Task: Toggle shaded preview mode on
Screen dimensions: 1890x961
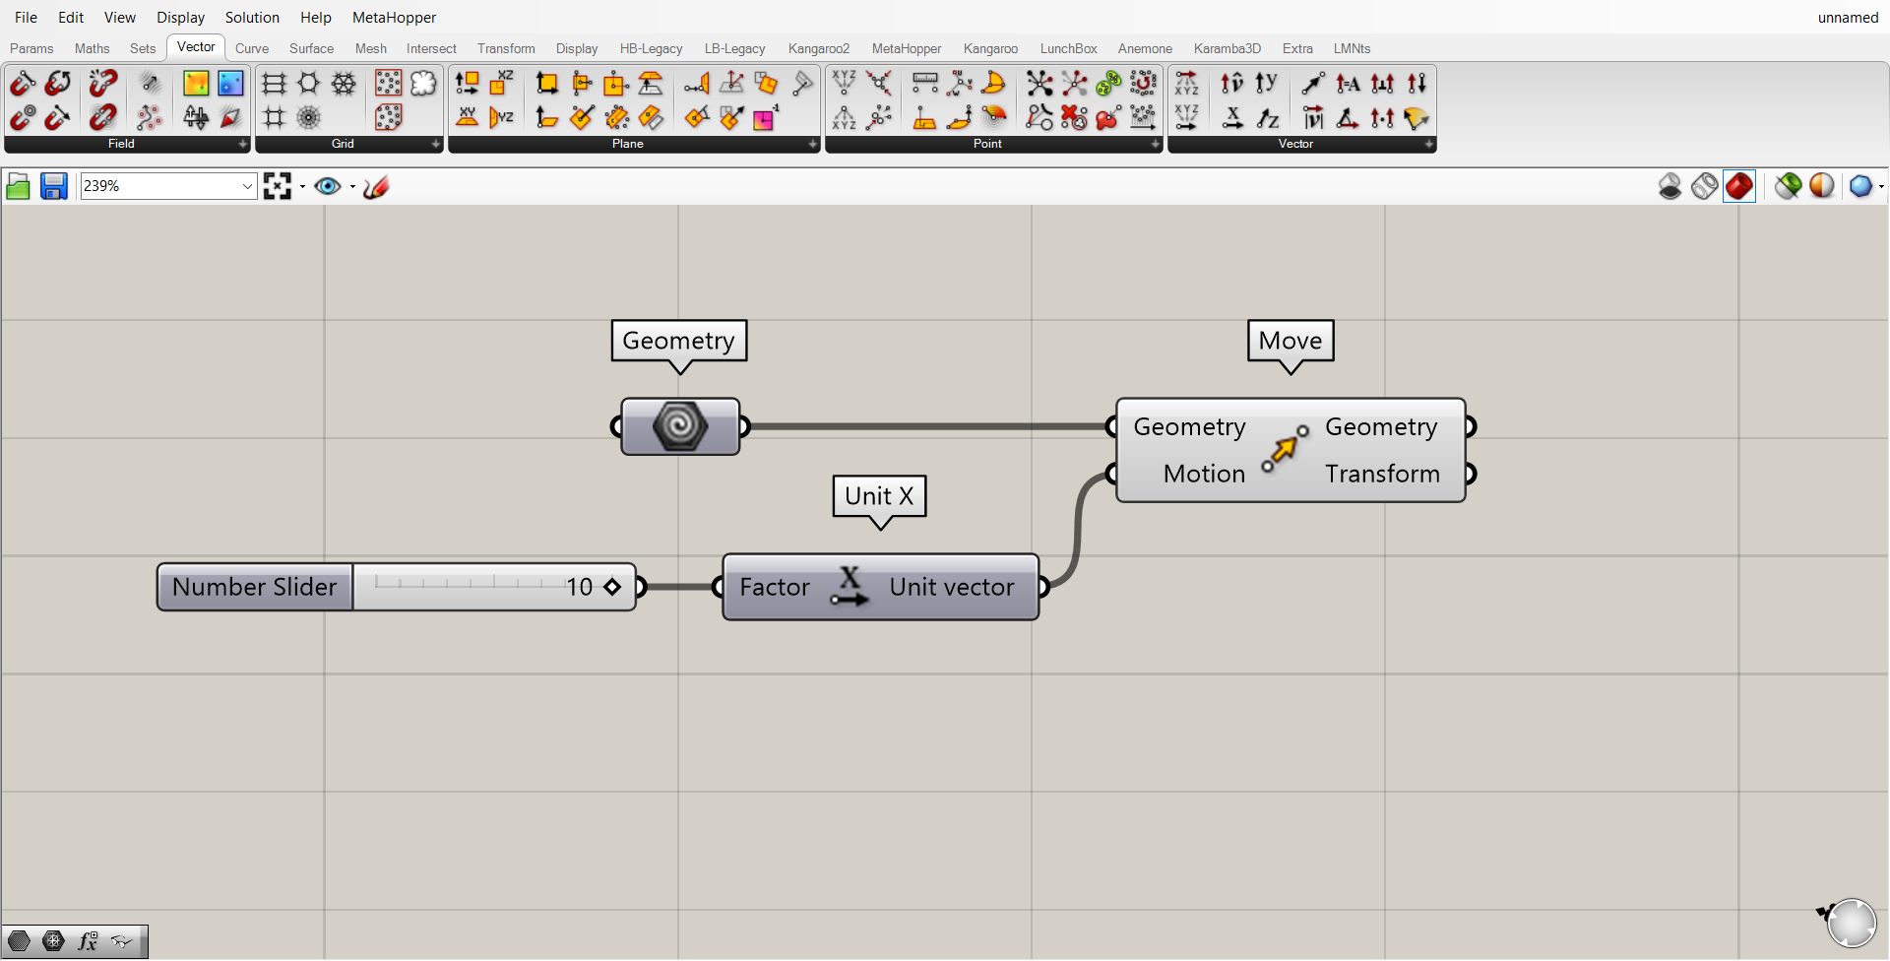Action: pyautogui.click(x=1739, y=186)
